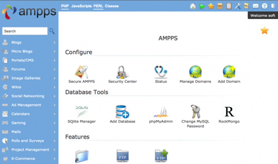Open the blue folder File Manager icon
Image resolution: width=278 pixels, height=164 pixels.
pos(82,156)
